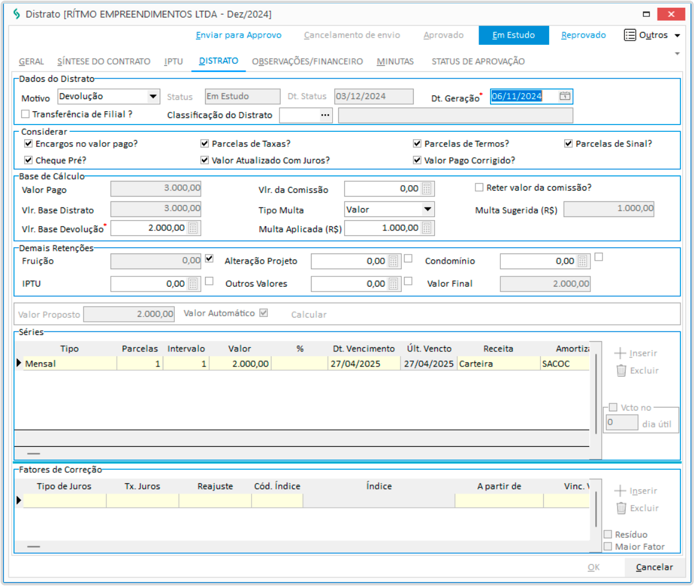Switch to the SÍNTESE DO CONTRATO tab
695x586 pixels.
coord(103,61)
